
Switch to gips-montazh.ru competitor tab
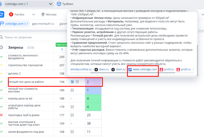click(43, 24)
